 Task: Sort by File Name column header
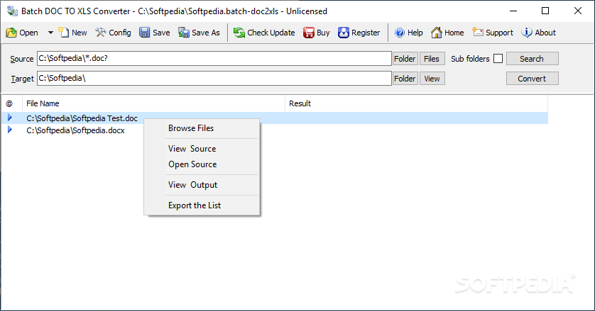click(153, 103)
